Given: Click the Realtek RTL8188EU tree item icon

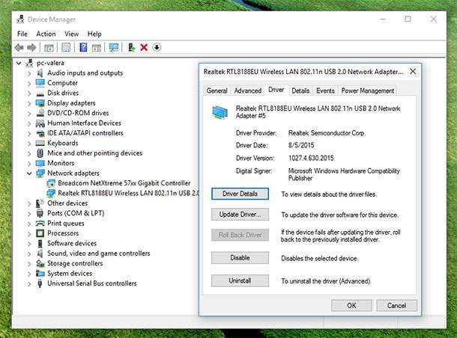Looking at the screenshot, I should pyautogui.click(x=51, y=193).
